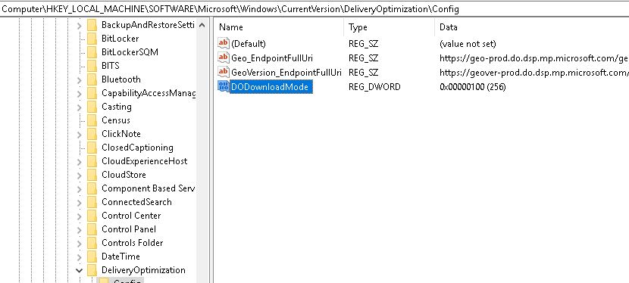Click the Casting folder icon
This screenshot has height=283, width=629.
(92, 107)
